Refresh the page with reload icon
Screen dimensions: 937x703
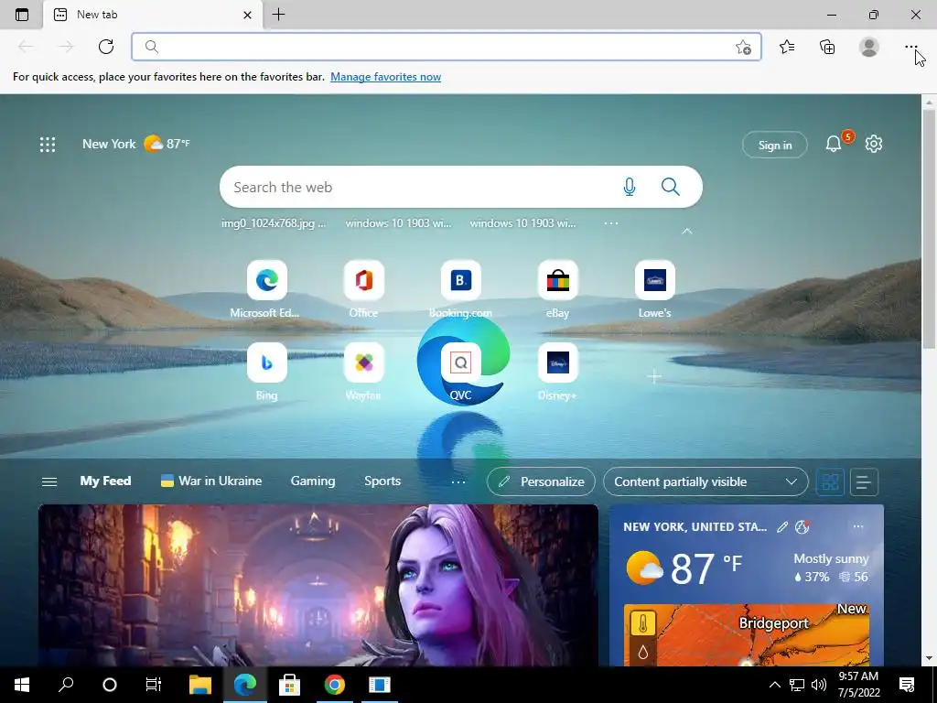[x=106, y=47]
